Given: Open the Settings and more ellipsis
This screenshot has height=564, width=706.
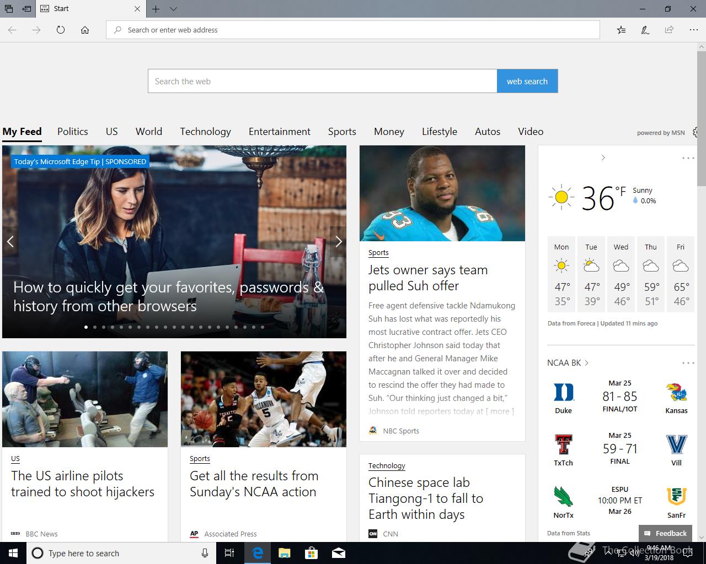Looking at the screenshot, I should (694, 30).
